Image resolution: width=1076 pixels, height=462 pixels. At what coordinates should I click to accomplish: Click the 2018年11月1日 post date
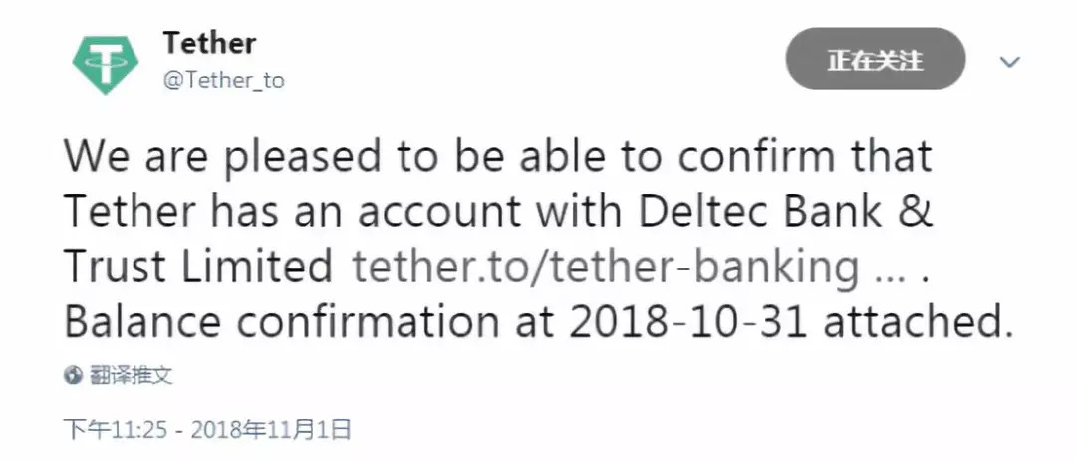point(271,430)
